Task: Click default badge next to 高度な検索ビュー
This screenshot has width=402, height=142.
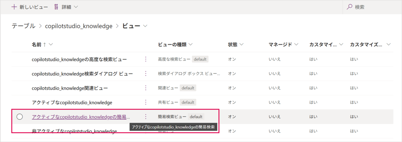Action: 200,59
